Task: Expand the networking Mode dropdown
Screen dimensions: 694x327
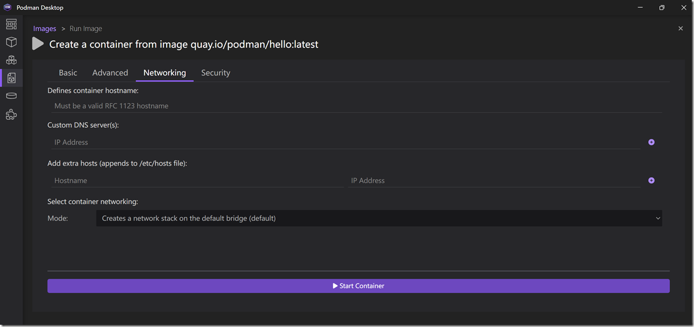Action: point(379,218)
